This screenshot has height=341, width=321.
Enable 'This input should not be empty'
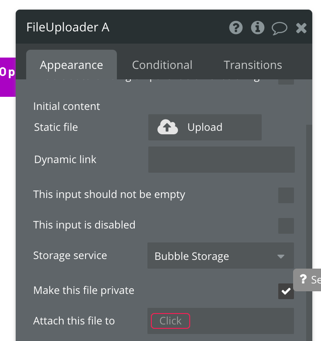[286, 195]
